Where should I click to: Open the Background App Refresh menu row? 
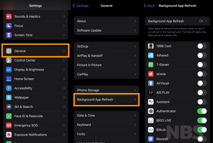pos(106,100)
